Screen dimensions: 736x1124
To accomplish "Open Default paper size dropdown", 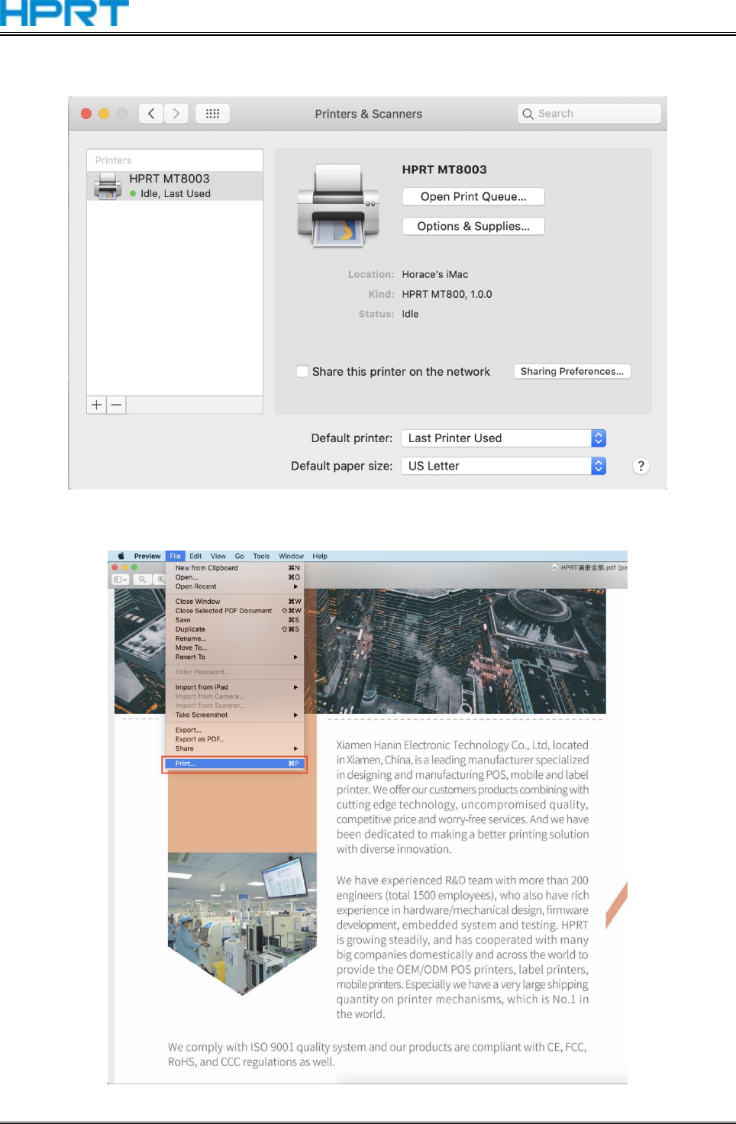I will pos(503,466).
